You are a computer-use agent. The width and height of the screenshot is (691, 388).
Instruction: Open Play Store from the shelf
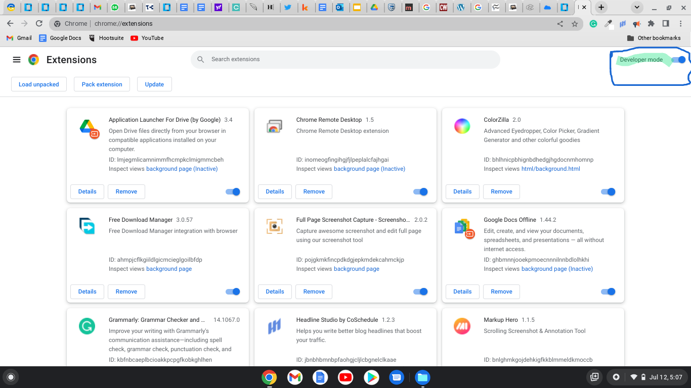[x=371, y=377]
